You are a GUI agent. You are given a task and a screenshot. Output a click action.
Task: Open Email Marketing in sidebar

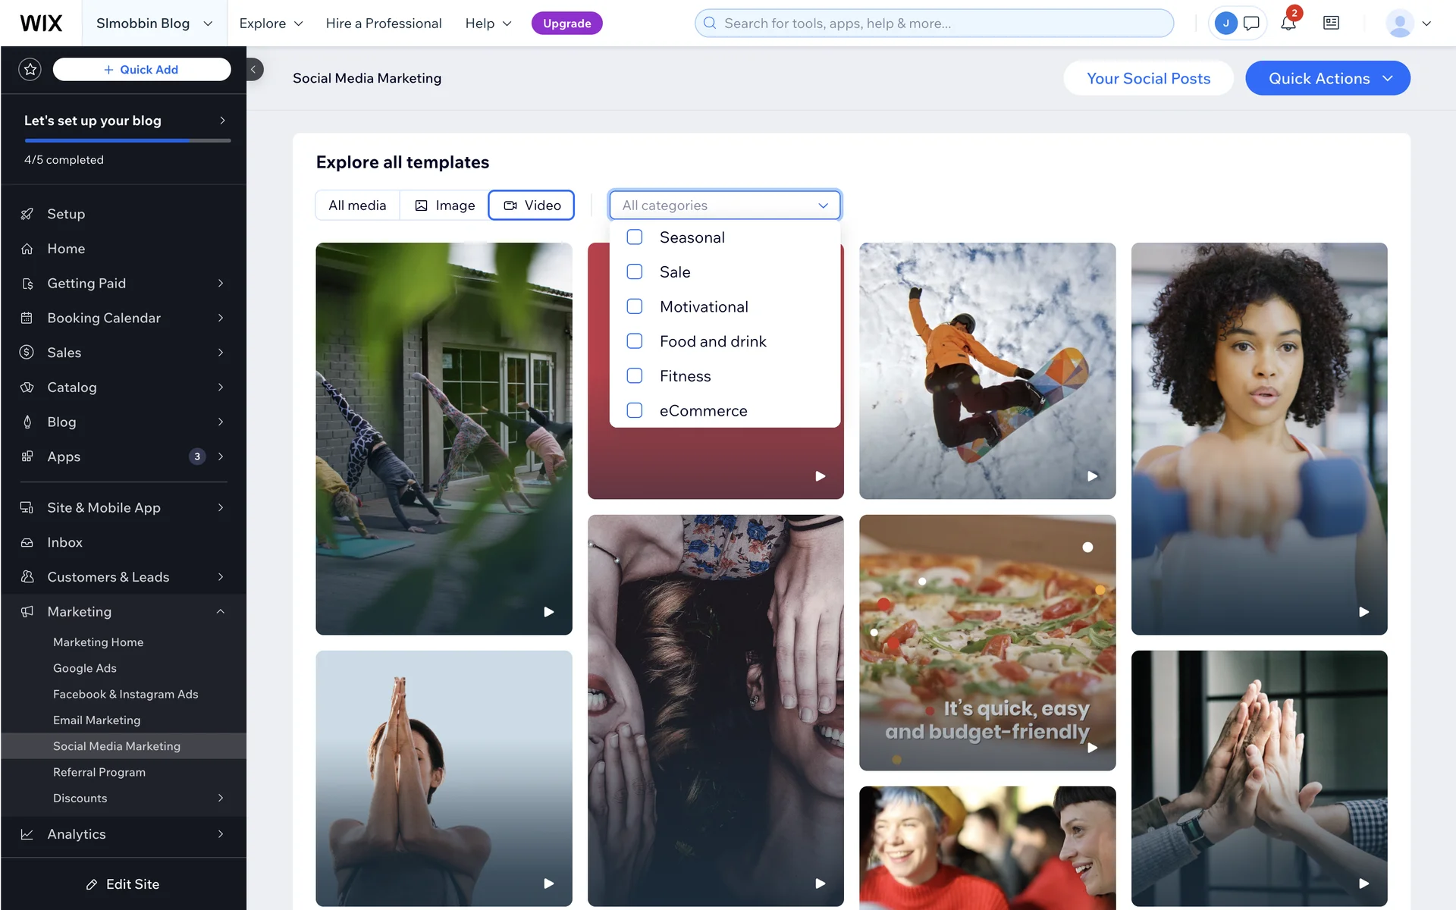coord(96,720)
